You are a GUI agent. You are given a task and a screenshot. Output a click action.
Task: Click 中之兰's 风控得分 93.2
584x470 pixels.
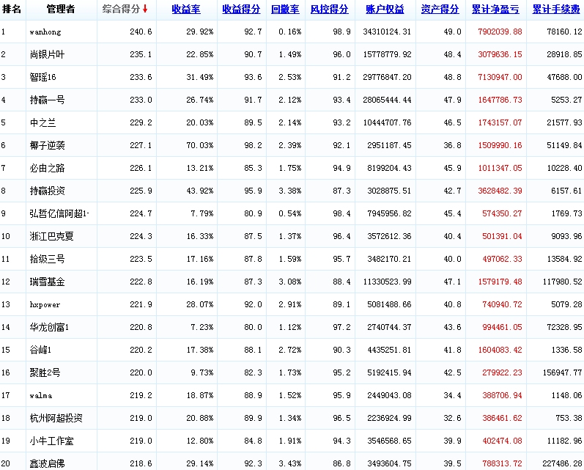point(342,122)
